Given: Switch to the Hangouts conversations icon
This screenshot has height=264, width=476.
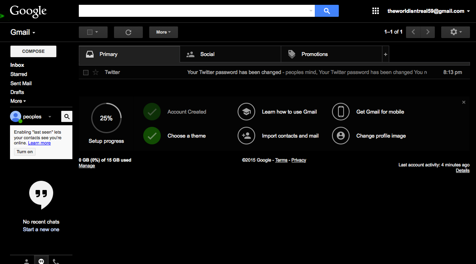Looking at the screenshot, I should (x=41, y=261).
